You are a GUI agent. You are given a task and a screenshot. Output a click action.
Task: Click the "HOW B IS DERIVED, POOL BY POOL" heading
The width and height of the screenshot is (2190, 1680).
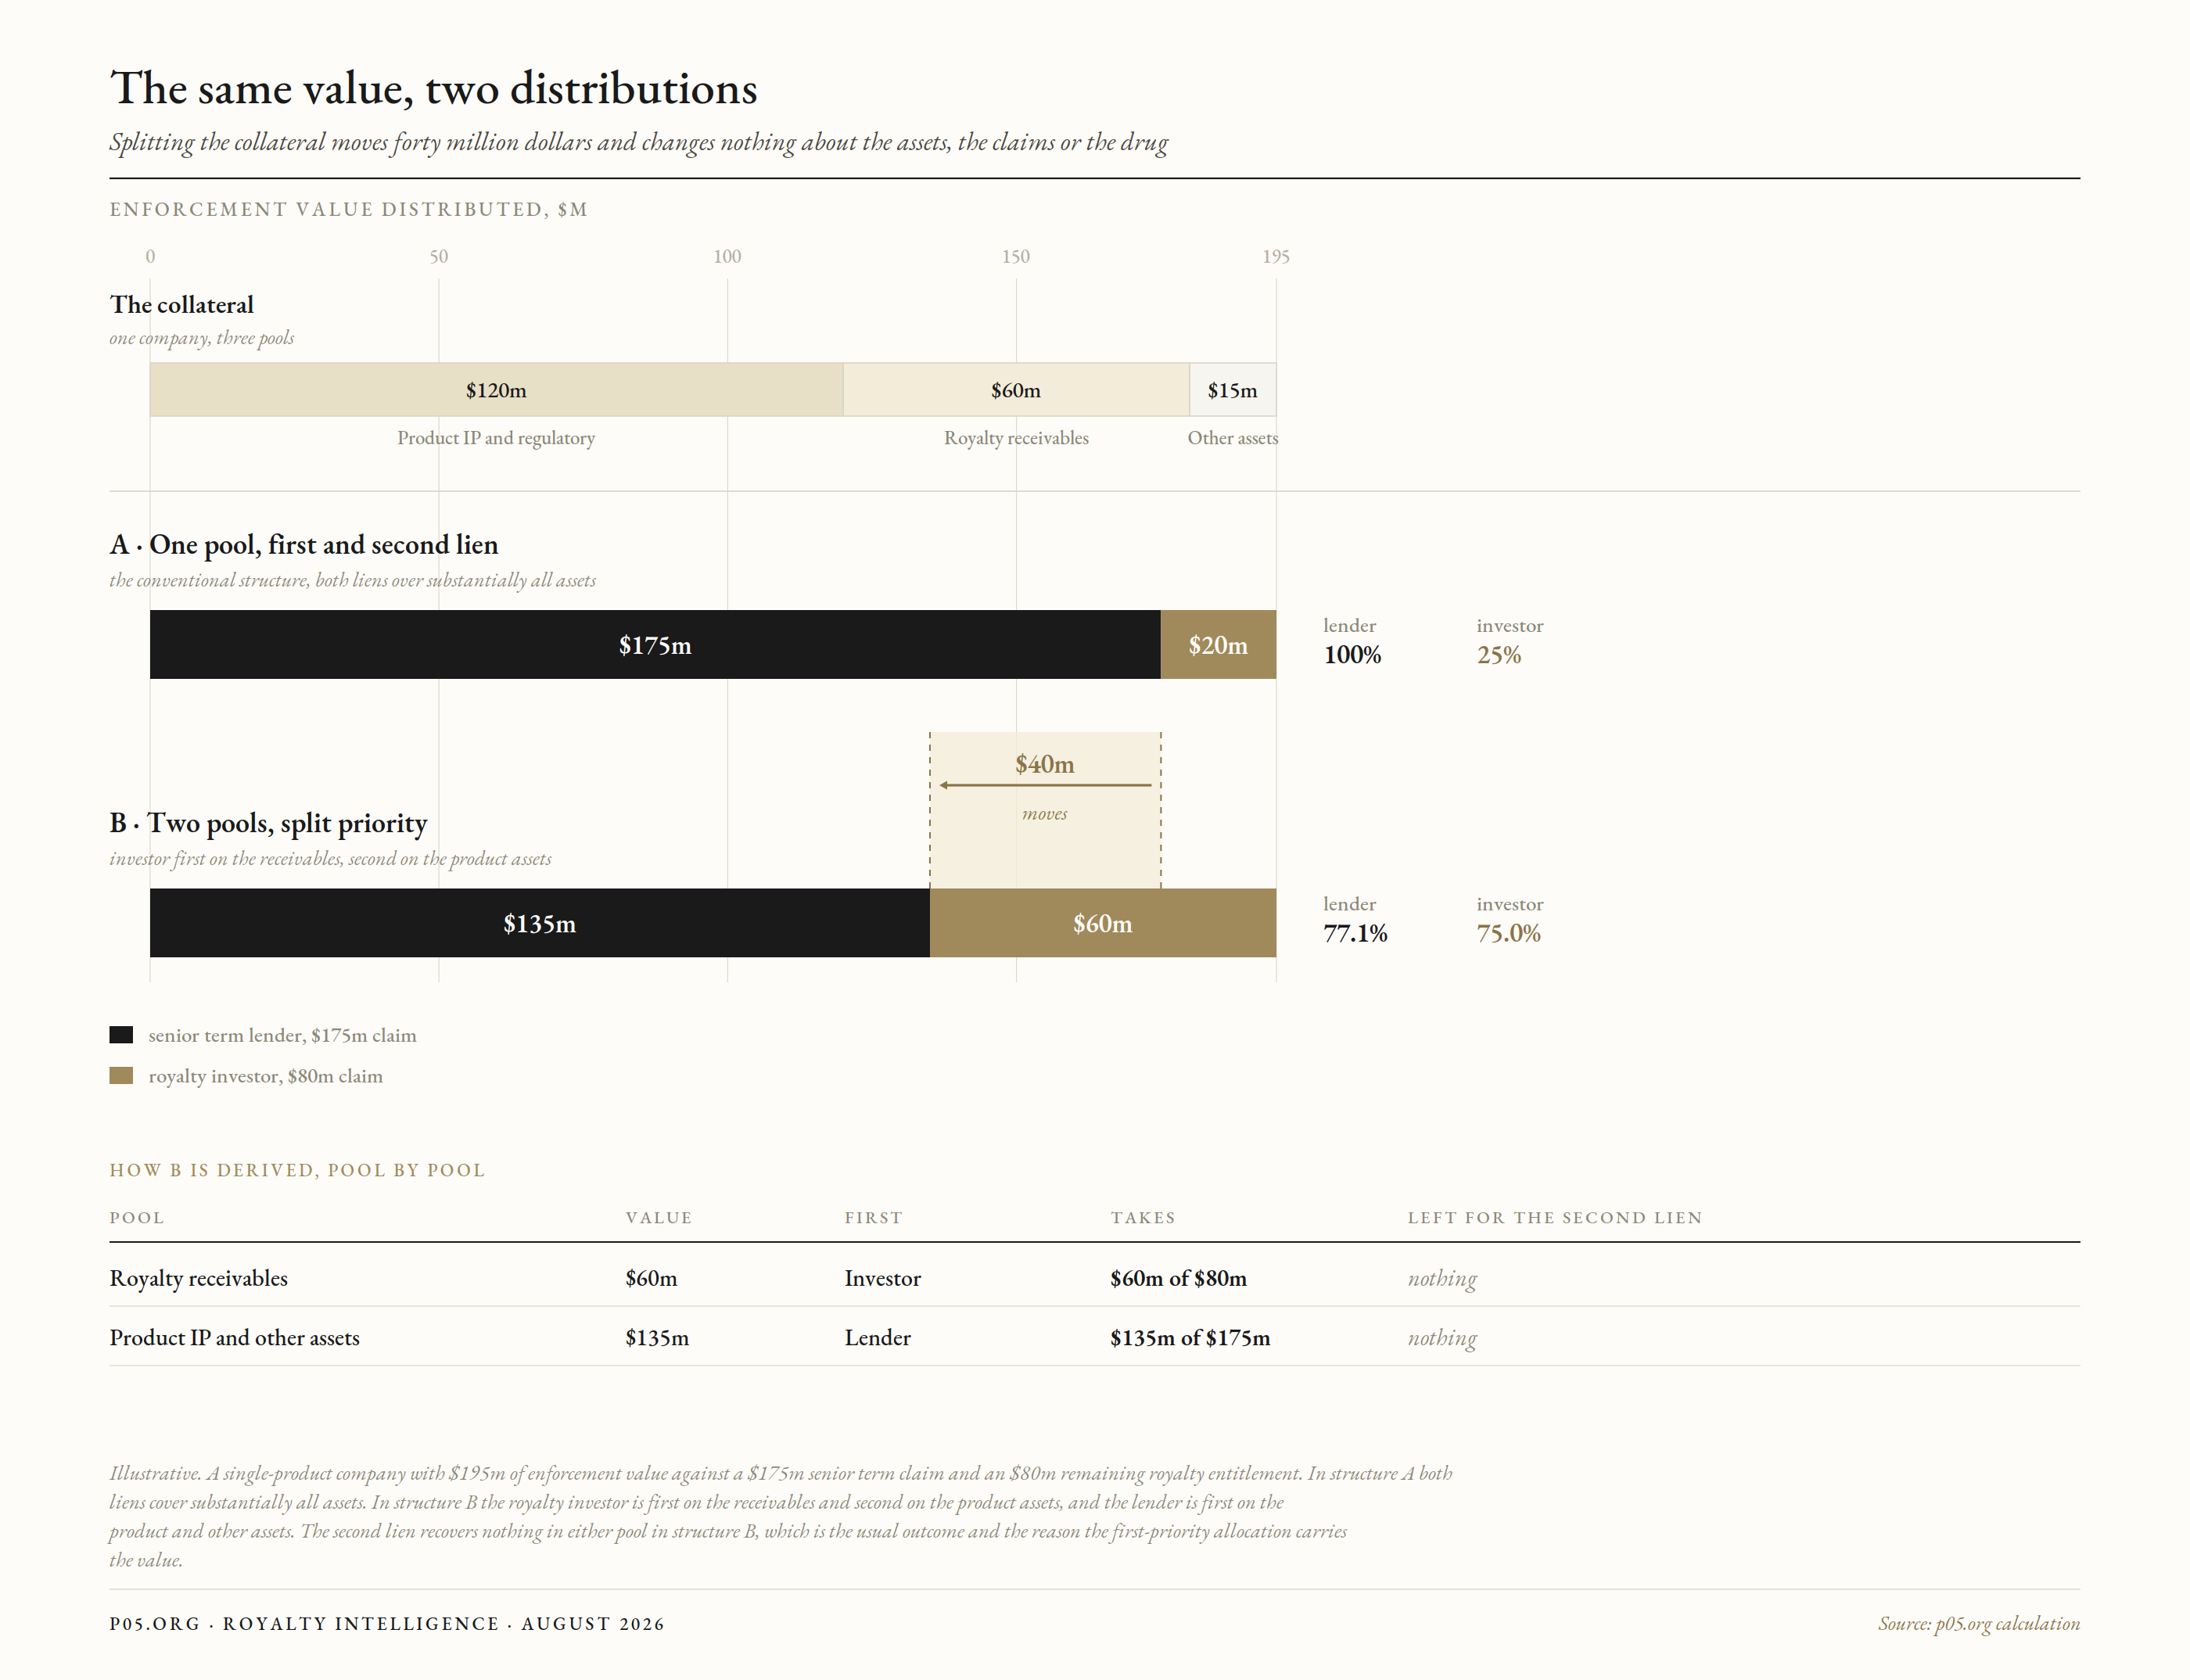297,1170
